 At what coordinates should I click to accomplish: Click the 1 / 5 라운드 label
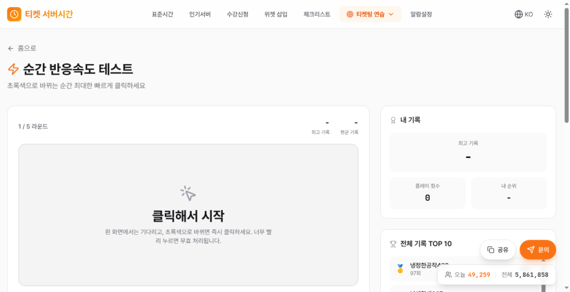pos(33,126)
